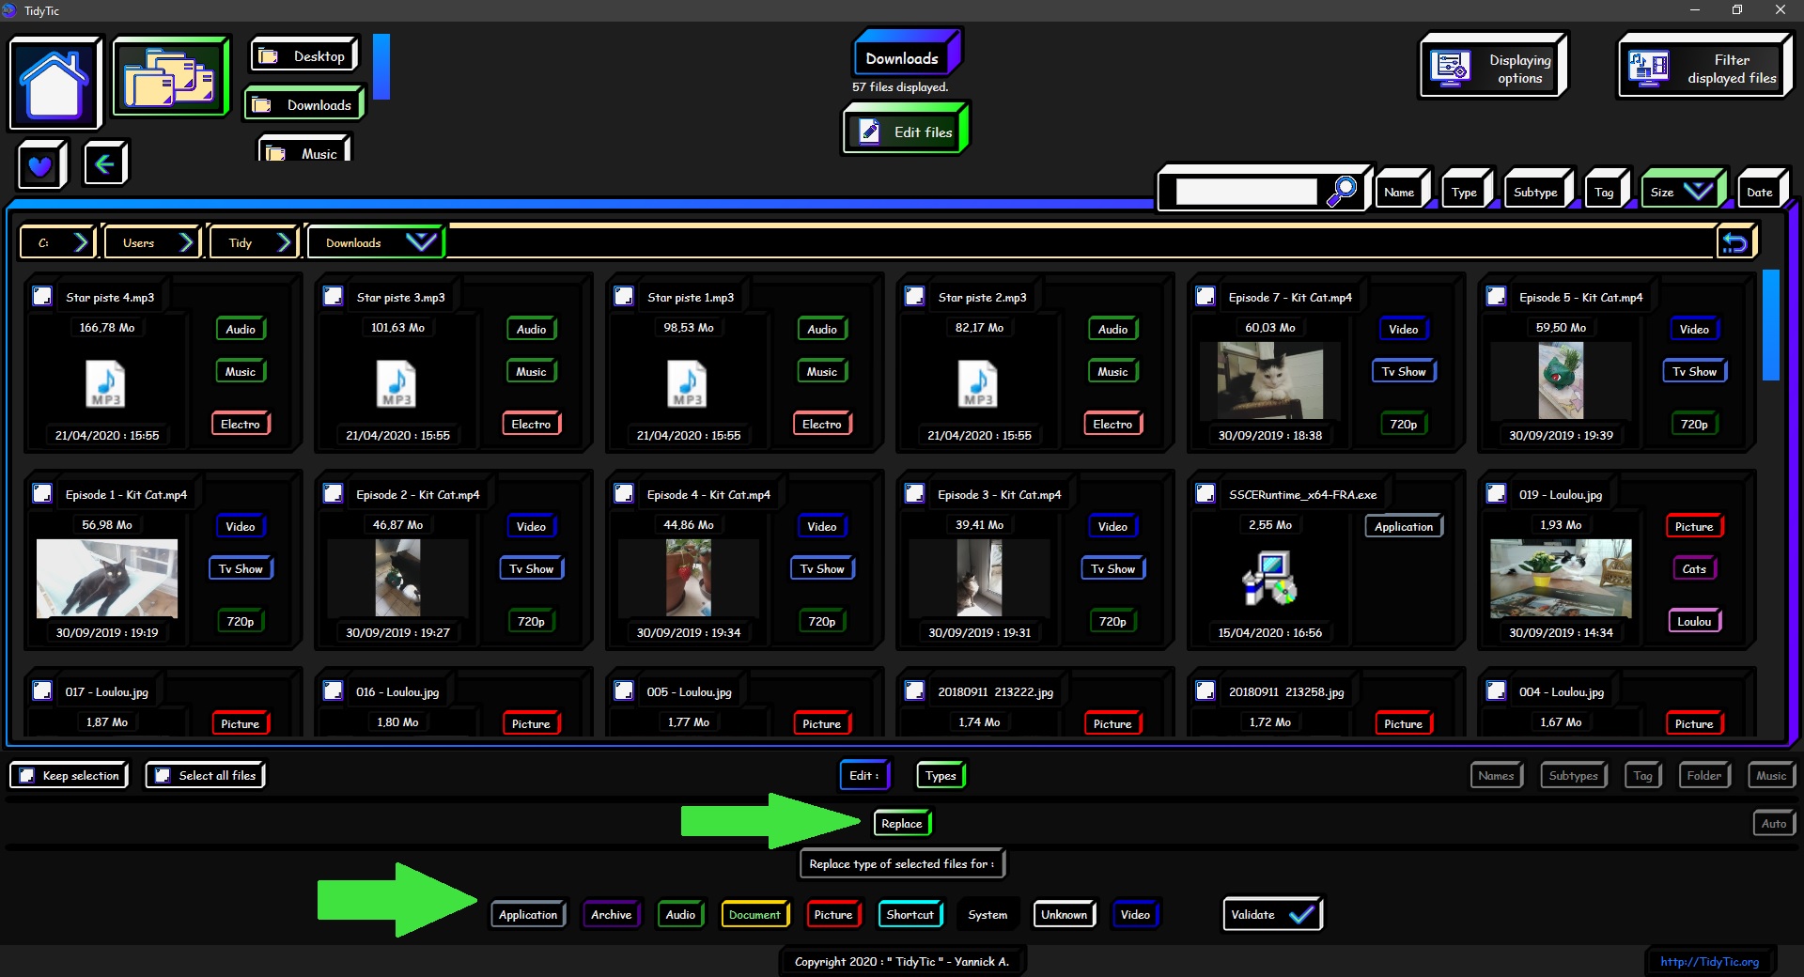
Task: Choose the Shortcut type
Action: pos(910,915)
